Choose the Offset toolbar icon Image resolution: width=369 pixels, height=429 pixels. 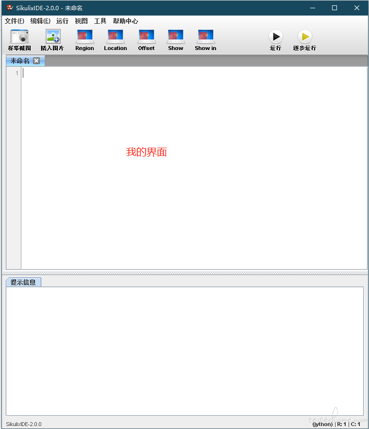tap(146, 36)
